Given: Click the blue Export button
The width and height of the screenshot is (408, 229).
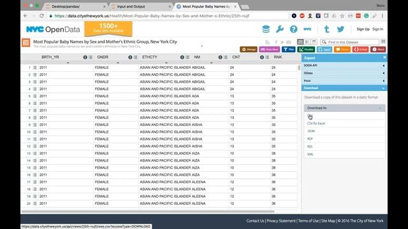Looking at the screenshot, I should coord(324,50).
